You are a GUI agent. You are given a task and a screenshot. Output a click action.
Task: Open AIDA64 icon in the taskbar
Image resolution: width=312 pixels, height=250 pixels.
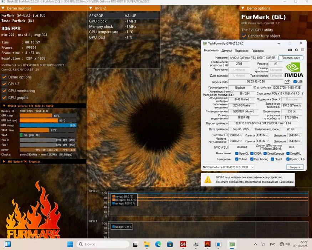point(183,244)
